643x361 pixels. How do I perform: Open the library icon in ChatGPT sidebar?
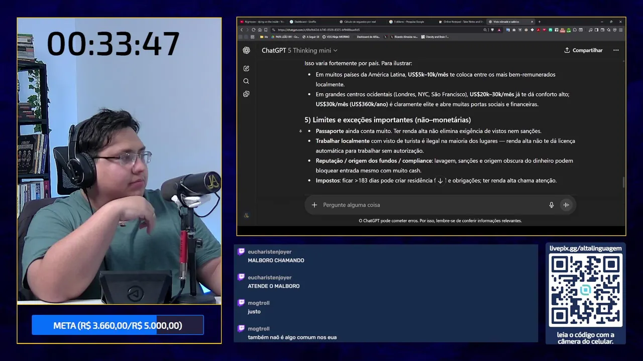point(246,94)
